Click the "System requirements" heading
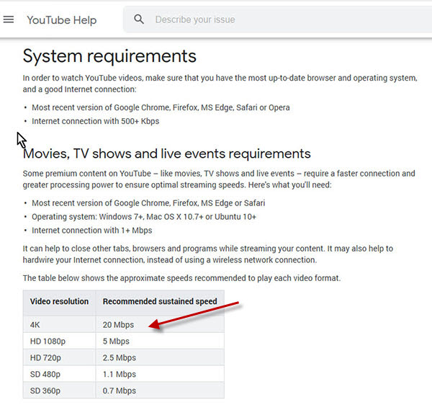This screenshot has height=410, width=432. click(x=109, y=55)
